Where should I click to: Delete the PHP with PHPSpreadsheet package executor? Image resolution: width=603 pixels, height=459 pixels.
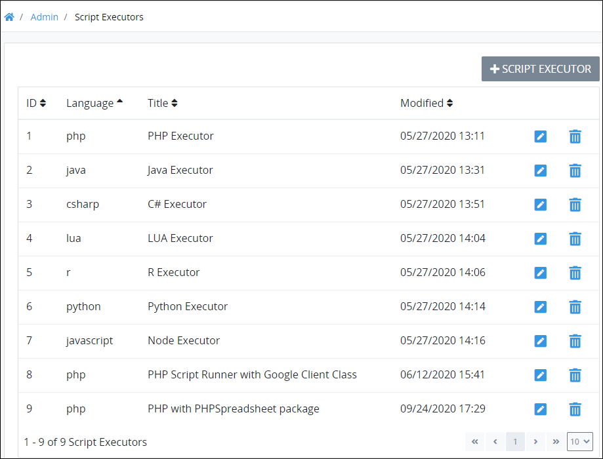tap(575, 409)
